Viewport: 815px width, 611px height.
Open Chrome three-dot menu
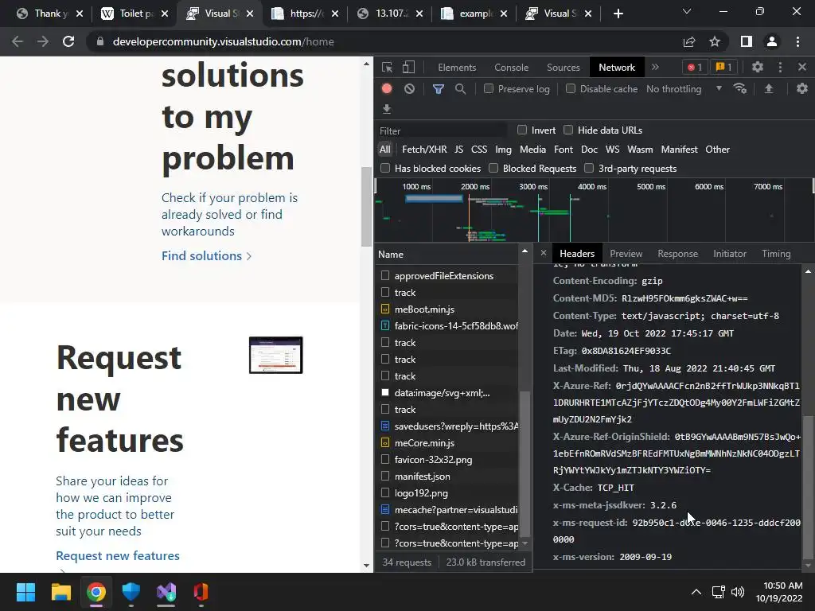[797, 41]
